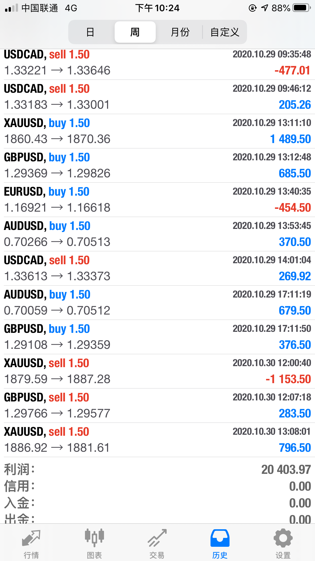Switch to the 日 (day) period tab
This screenshot has height=561, width=315.
[x=90, y=32]
